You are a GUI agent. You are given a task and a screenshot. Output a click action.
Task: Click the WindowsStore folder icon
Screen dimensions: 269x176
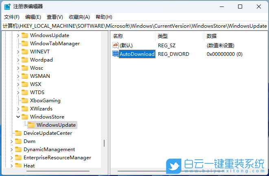(x=25, y=117)
